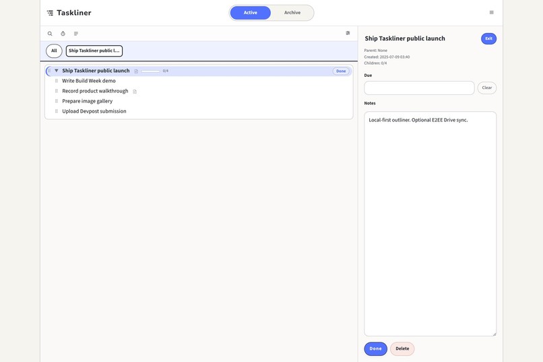Switch to the Archive tab
Image resolution: width=543 pixels, height=362 pixels.
pos(292,13)
